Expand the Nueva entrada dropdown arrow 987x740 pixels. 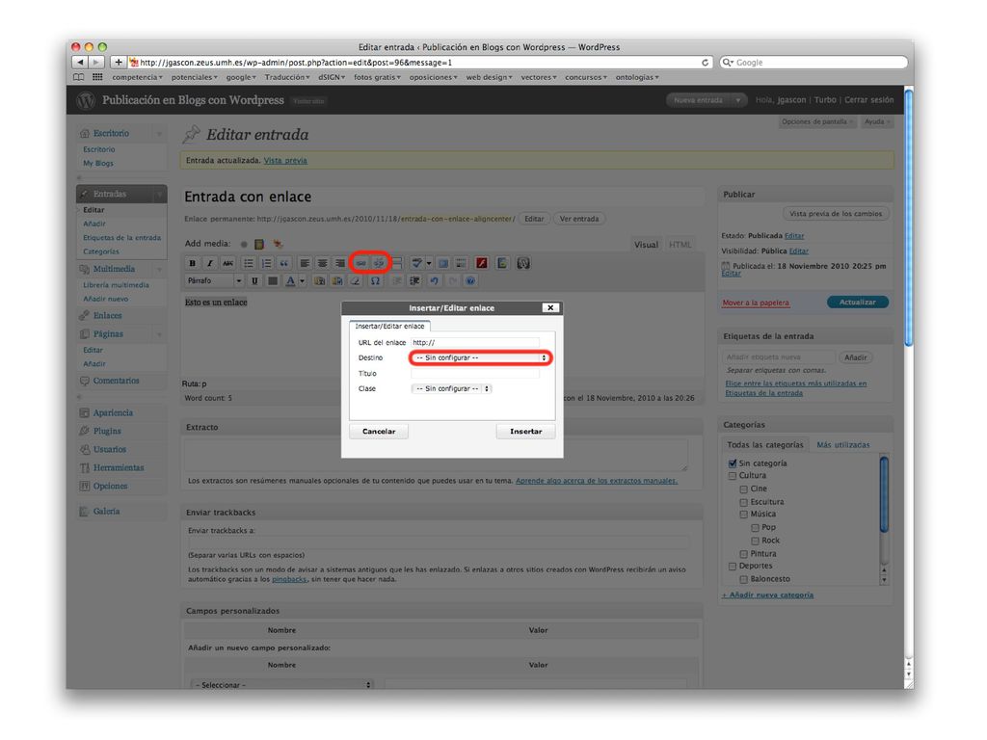pos(738,100)
